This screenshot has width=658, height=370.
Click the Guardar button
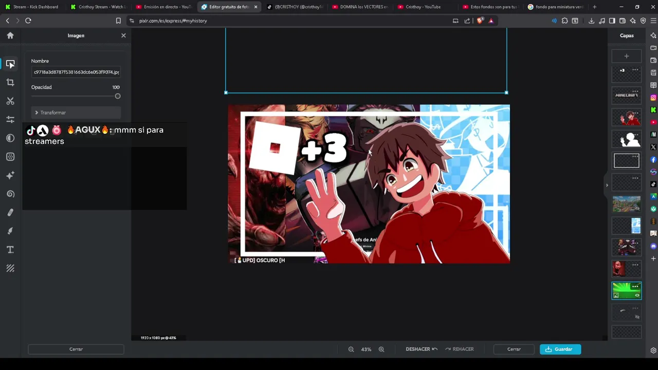pos(560,349)
